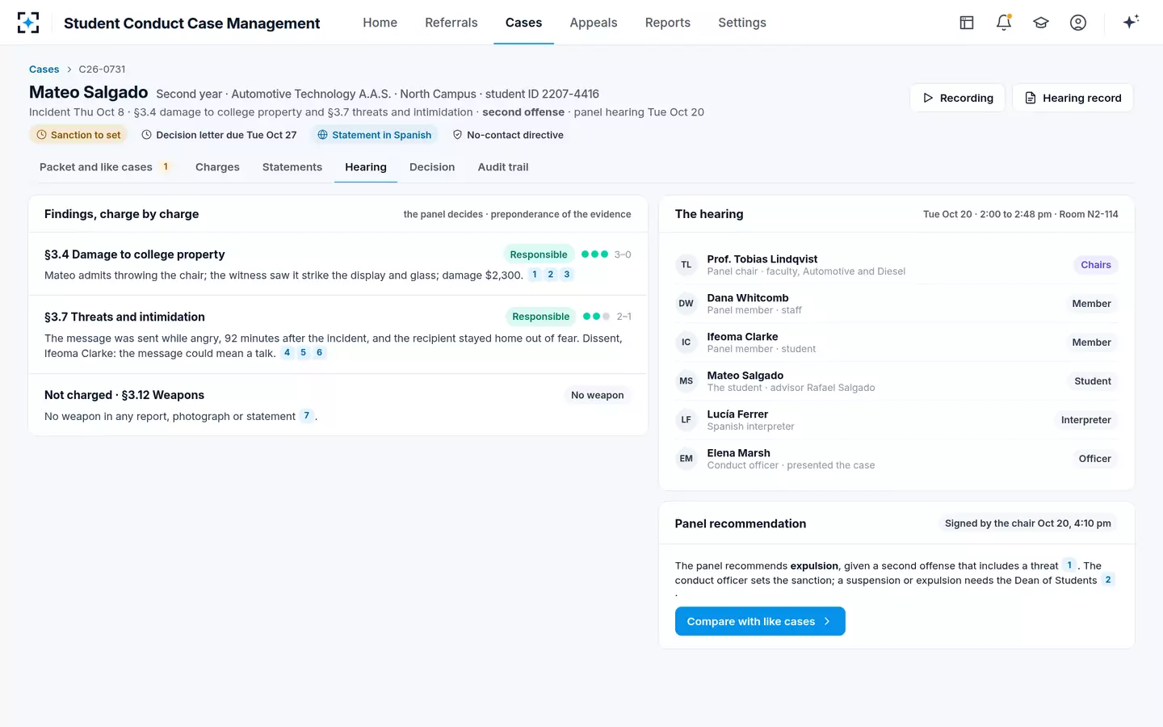Open the notifications bell icon

(x=1004, y=23)
